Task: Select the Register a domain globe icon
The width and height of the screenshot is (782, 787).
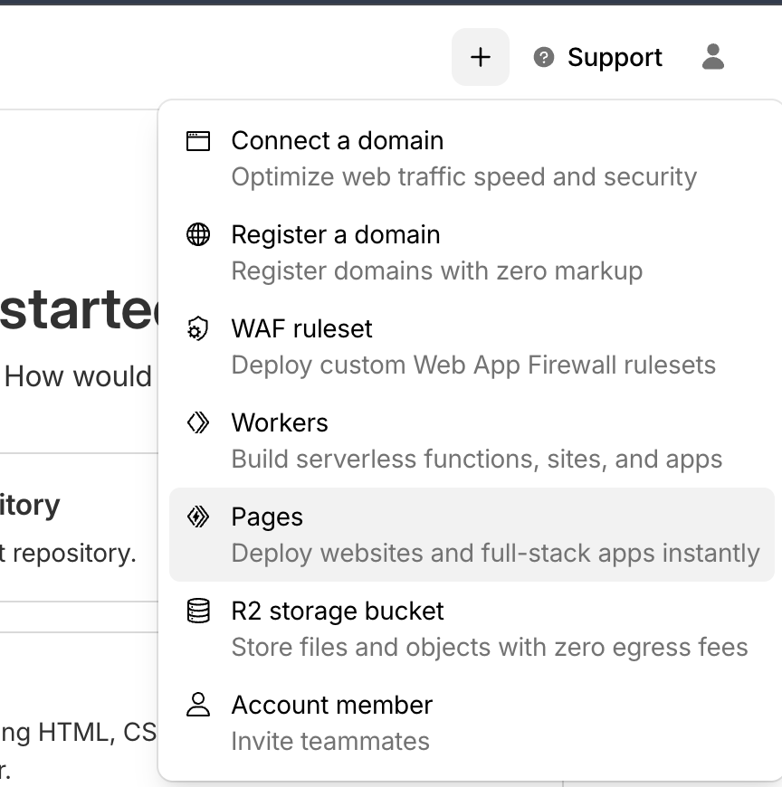Action: click(198, 235)
